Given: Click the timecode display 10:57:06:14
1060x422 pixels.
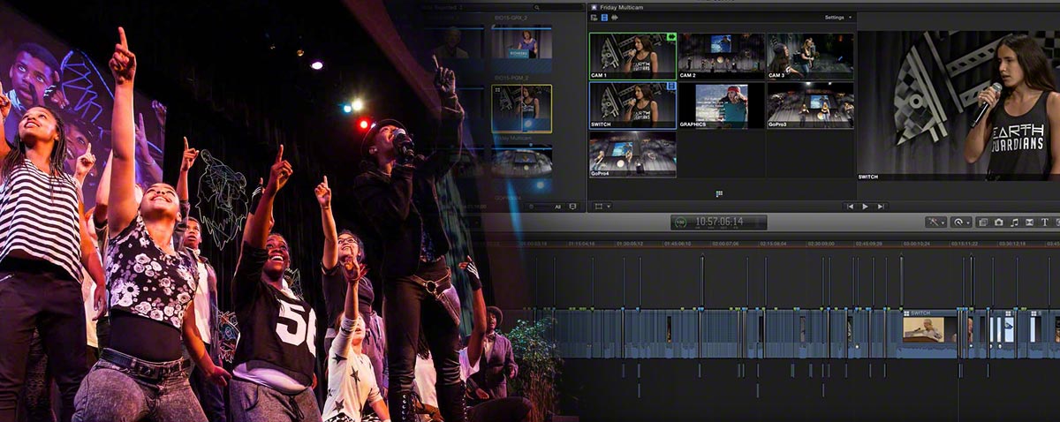Looking at the screenshot, I should click(x=718, y=222).
